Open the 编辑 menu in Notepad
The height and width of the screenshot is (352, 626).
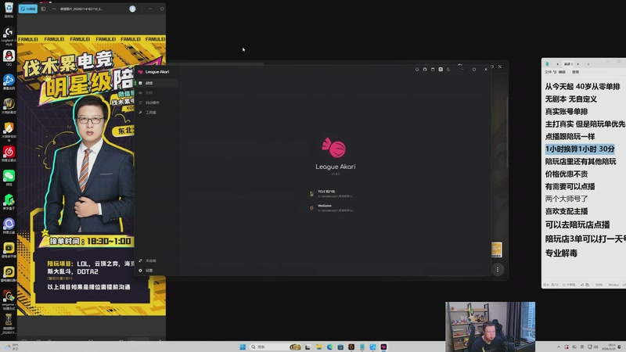click(562, 72)
